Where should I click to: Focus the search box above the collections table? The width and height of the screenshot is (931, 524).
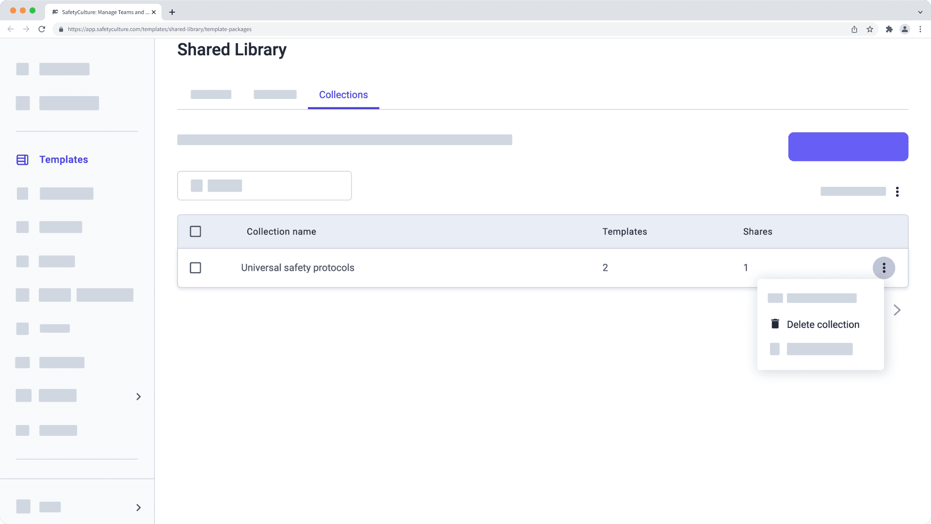[264, 185]
